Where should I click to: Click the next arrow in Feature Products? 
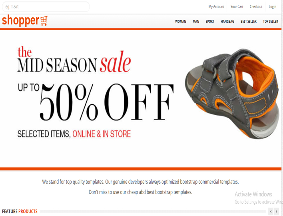[x=276, y=211]
